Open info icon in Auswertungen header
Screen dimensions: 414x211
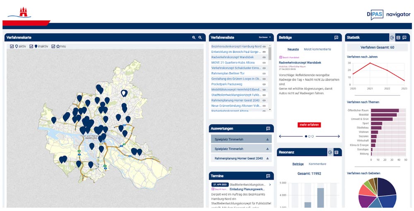click(x=268, y=129)
